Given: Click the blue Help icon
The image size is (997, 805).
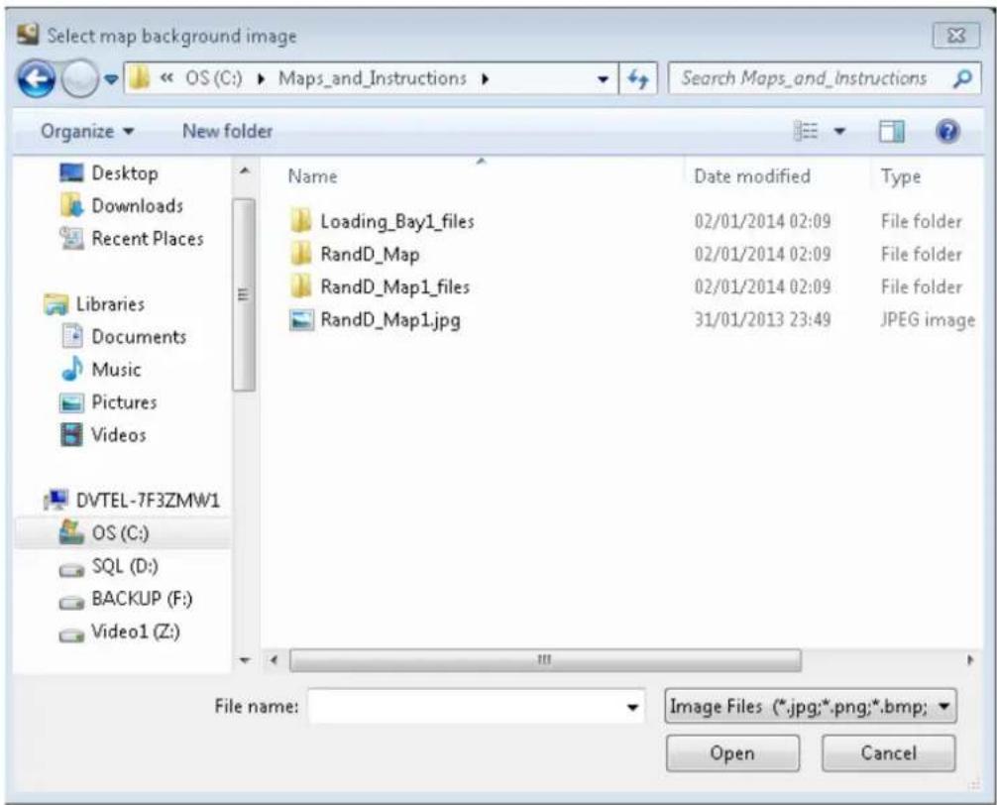Looking at the screenshot, I should (947, 132).
